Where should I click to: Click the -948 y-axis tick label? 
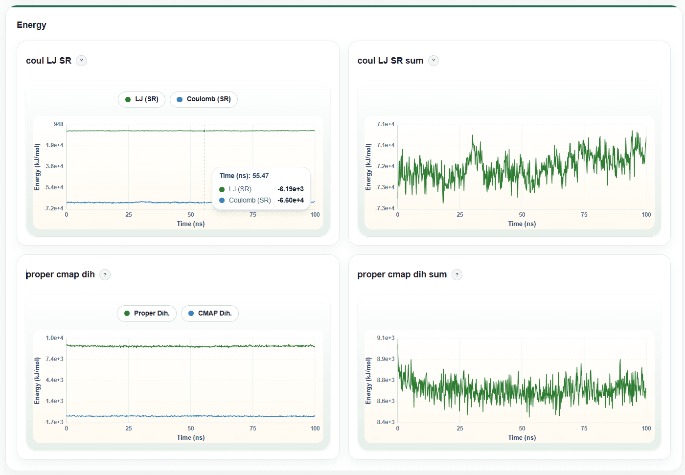click(58, 124)
